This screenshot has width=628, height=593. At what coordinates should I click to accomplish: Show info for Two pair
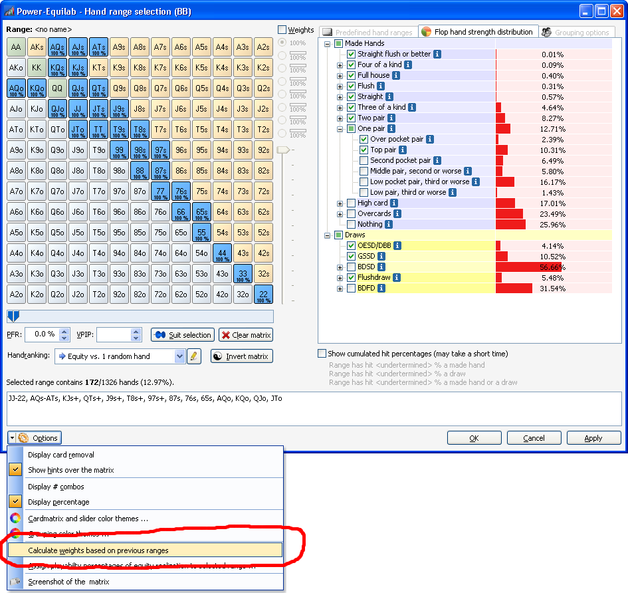[391, 118]
